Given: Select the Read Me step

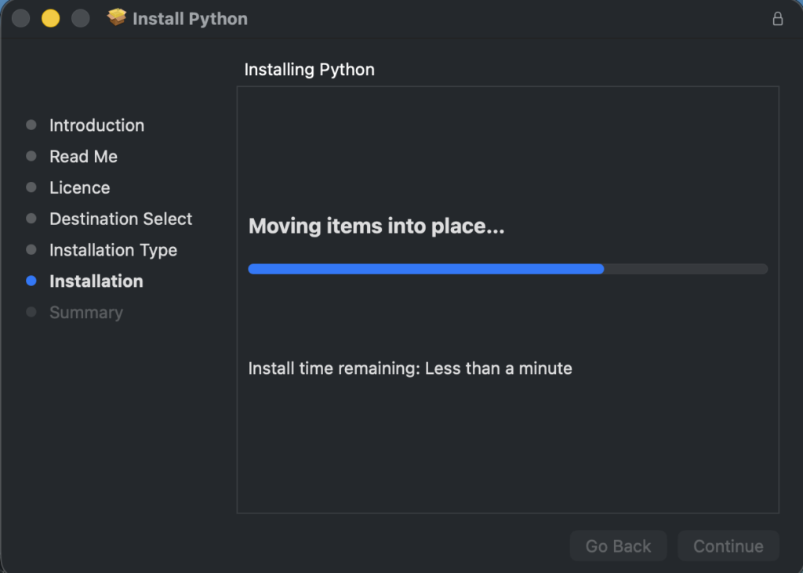Looking at the screenshot, I should (83, 157).
